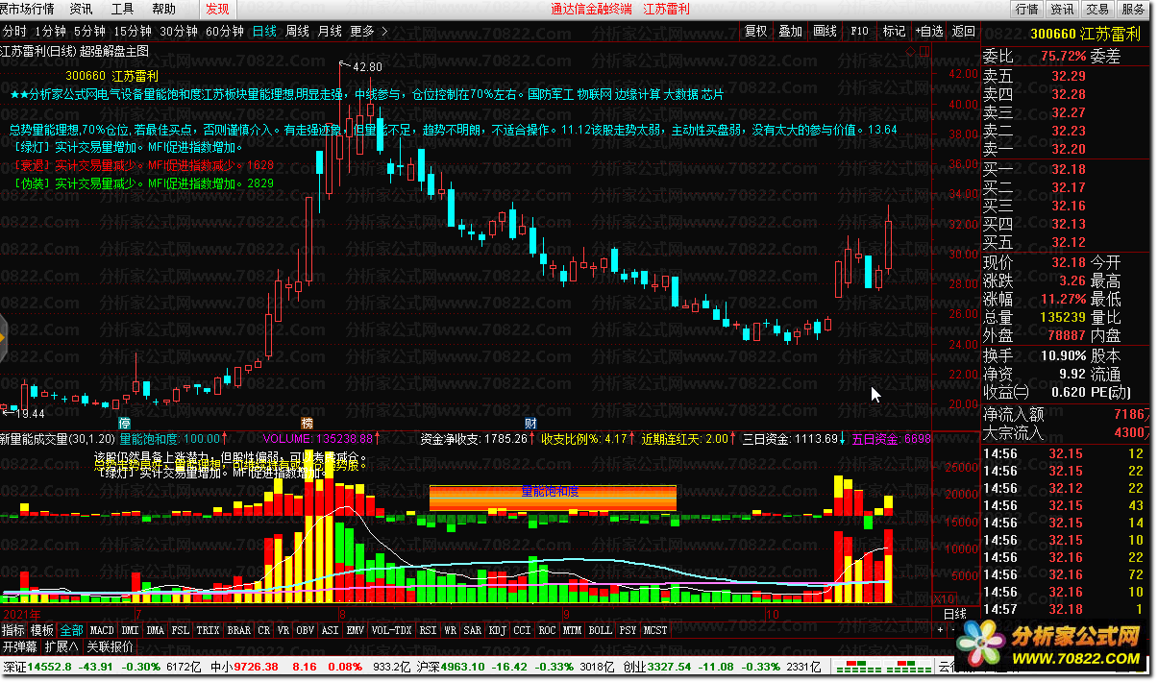Click the 榜 marker icon on chart
Viewport: 1158px width, 682px height.
point(308,423)
